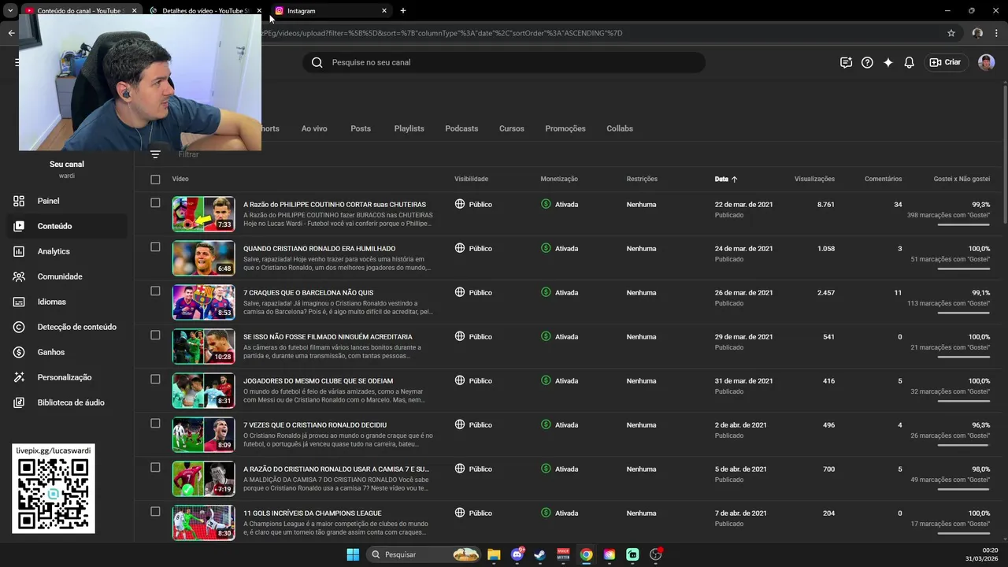Open Windows Start button
The height and width of the screenshot is (567, 1008).
click(x=353, y=554)
